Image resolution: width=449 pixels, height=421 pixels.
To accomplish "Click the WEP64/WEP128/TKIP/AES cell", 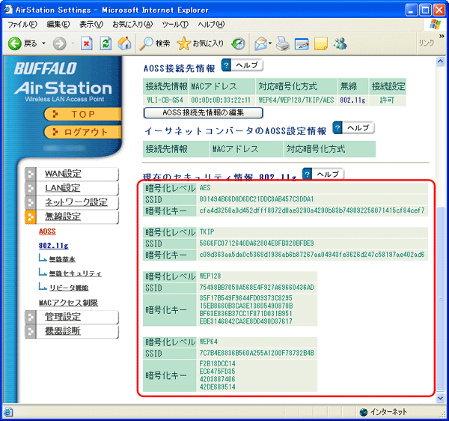I will [296, 100].
